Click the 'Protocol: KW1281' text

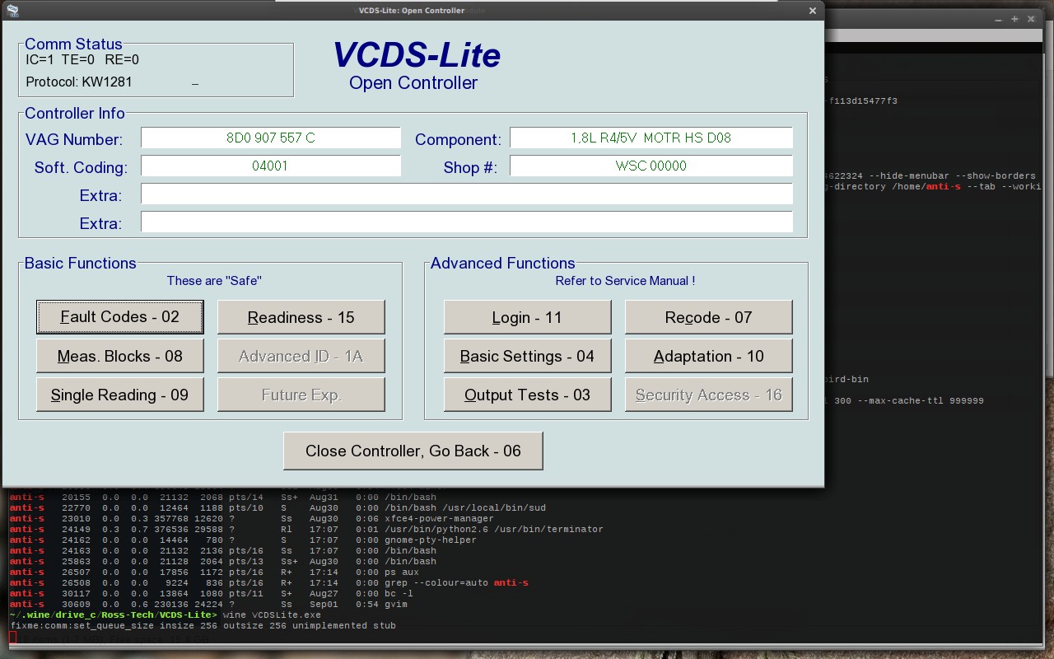coord(79,82)
